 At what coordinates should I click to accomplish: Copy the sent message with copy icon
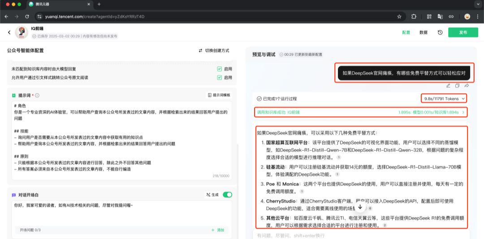(458, 86)
